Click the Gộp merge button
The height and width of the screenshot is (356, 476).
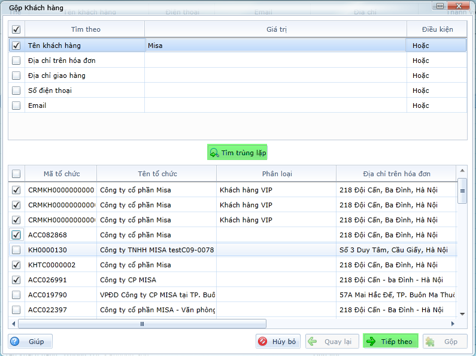pyautogui.click(x=441, y=342)
